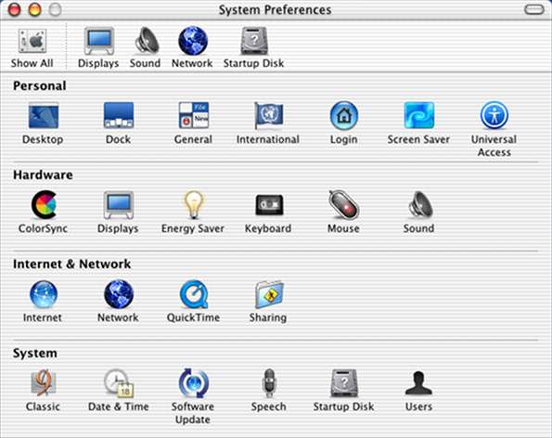Open the Keyboard preferences icon
Image resolution: width=552 pixels, height=438 pixels.
[x=269, y=204]
